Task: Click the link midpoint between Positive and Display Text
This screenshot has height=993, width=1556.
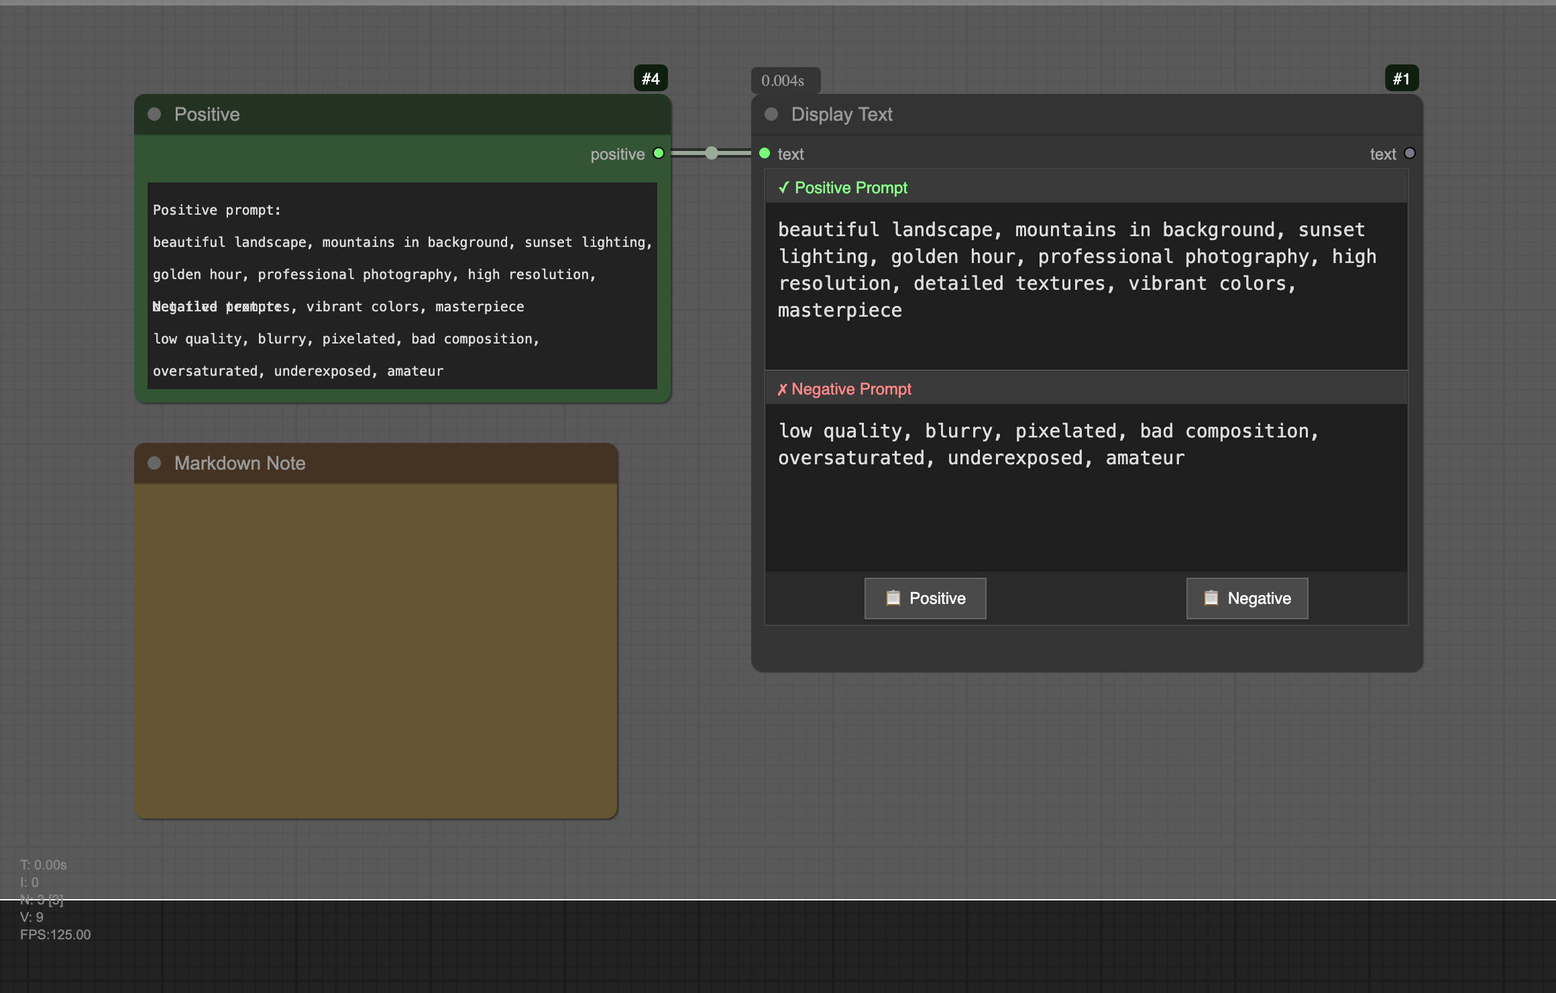Action: tap(712, 154)
